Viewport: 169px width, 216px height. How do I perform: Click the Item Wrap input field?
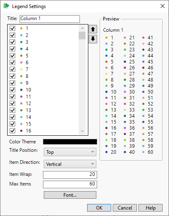pos(70,175)
